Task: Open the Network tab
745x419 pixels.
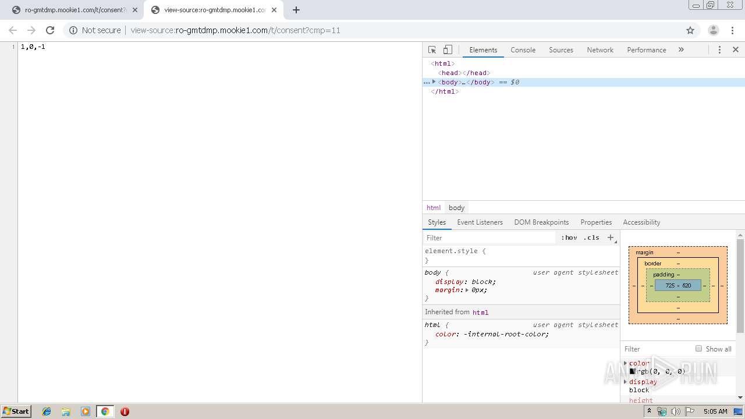Action: (x=600, y=50)
